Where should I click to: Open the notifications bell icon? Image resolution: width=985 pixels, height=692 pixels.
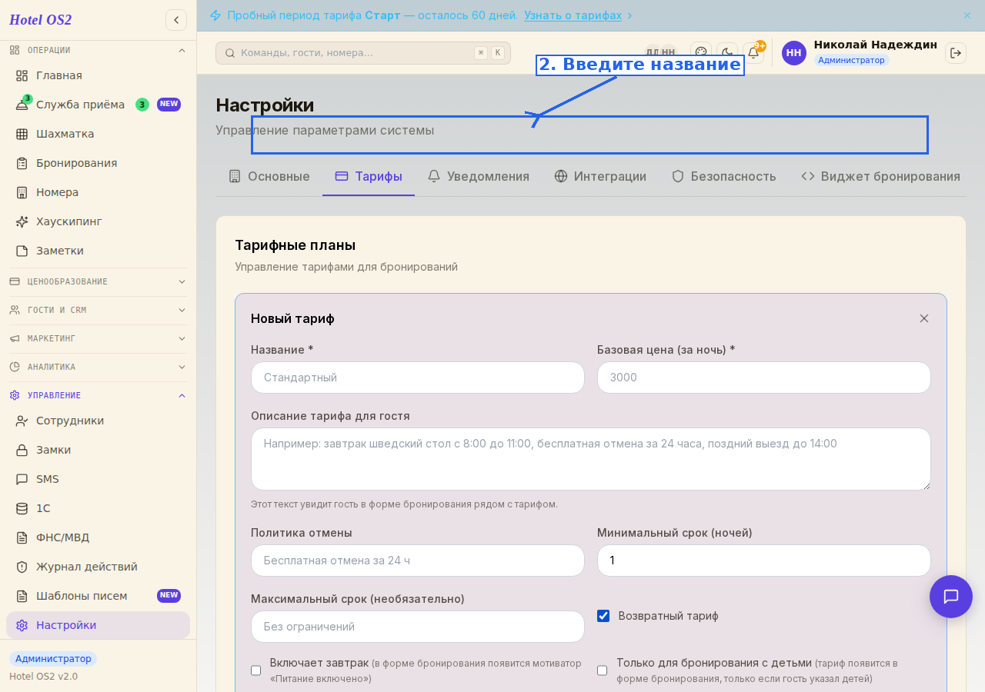pyautogui.click(x=753, y=53)
